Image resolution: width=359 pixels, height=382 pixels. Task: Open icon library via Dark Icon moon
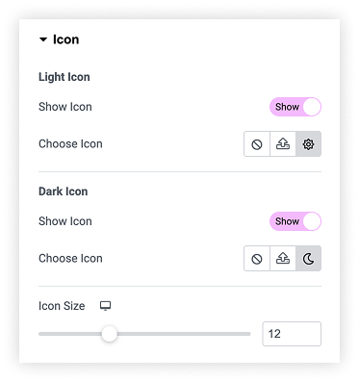[308, 259]
